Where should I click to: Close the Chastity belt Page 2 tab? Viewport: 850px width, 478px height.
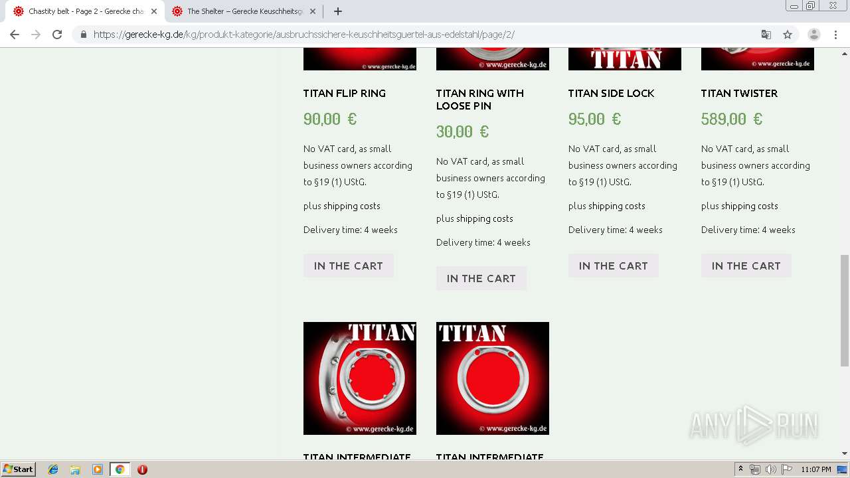tap(154, 11)
